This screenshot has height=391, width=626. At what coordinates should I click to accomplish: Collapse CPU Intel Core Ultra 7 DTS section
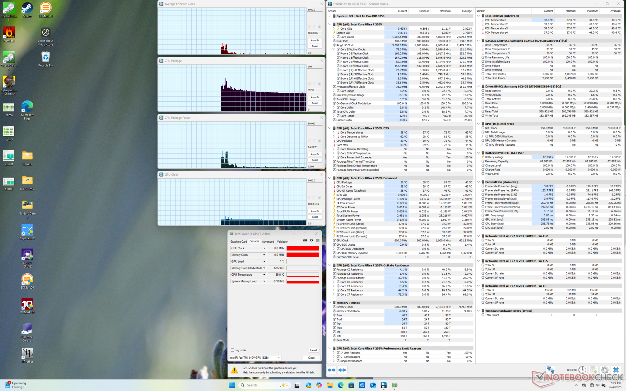coord(330,128)
